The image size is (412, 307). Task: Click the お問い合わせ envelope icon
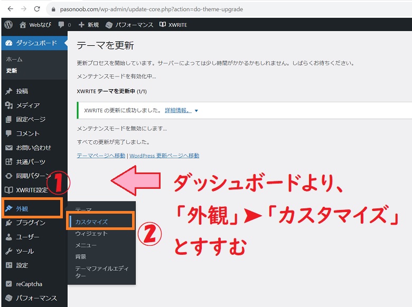pos(8,148)
